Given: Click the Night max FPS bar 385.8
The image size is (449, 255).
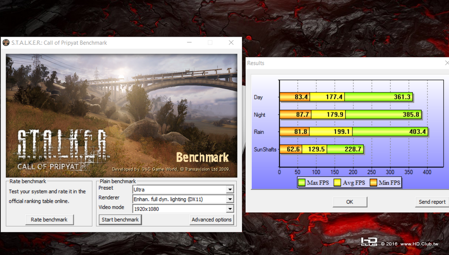Looking at the screenshot, I should click(383, 115).
